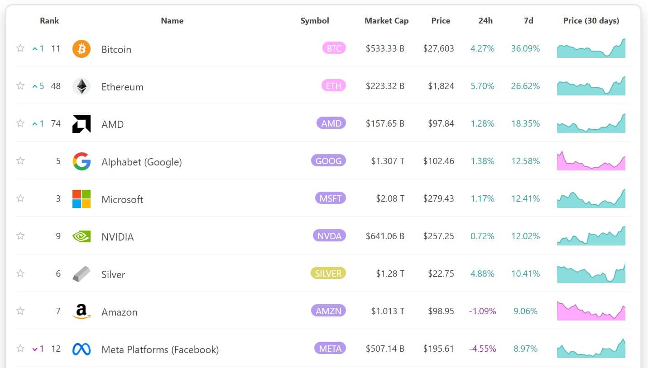Open the NVIDIA company link
This screenshot has height=368, width=648.
point(118,237)
